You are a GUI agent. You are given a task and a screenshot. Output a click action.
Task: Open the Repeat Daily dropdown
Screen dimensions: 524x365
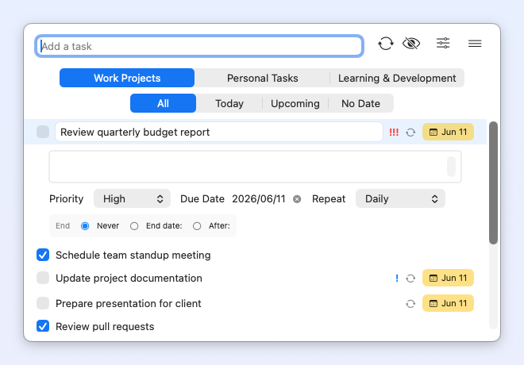400,198
